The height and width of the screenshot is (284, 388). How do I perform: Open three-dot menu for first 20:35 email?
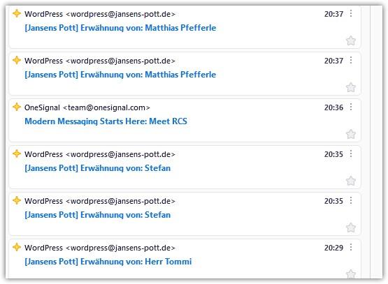tap(351, 154)
